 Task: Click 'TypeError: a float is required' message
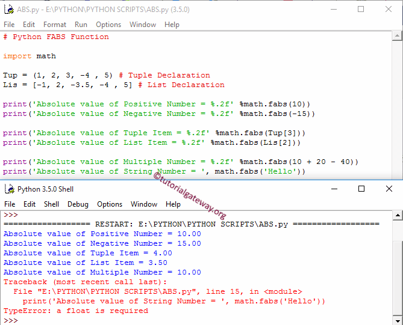pyautogui.click(x=76, y=311)
